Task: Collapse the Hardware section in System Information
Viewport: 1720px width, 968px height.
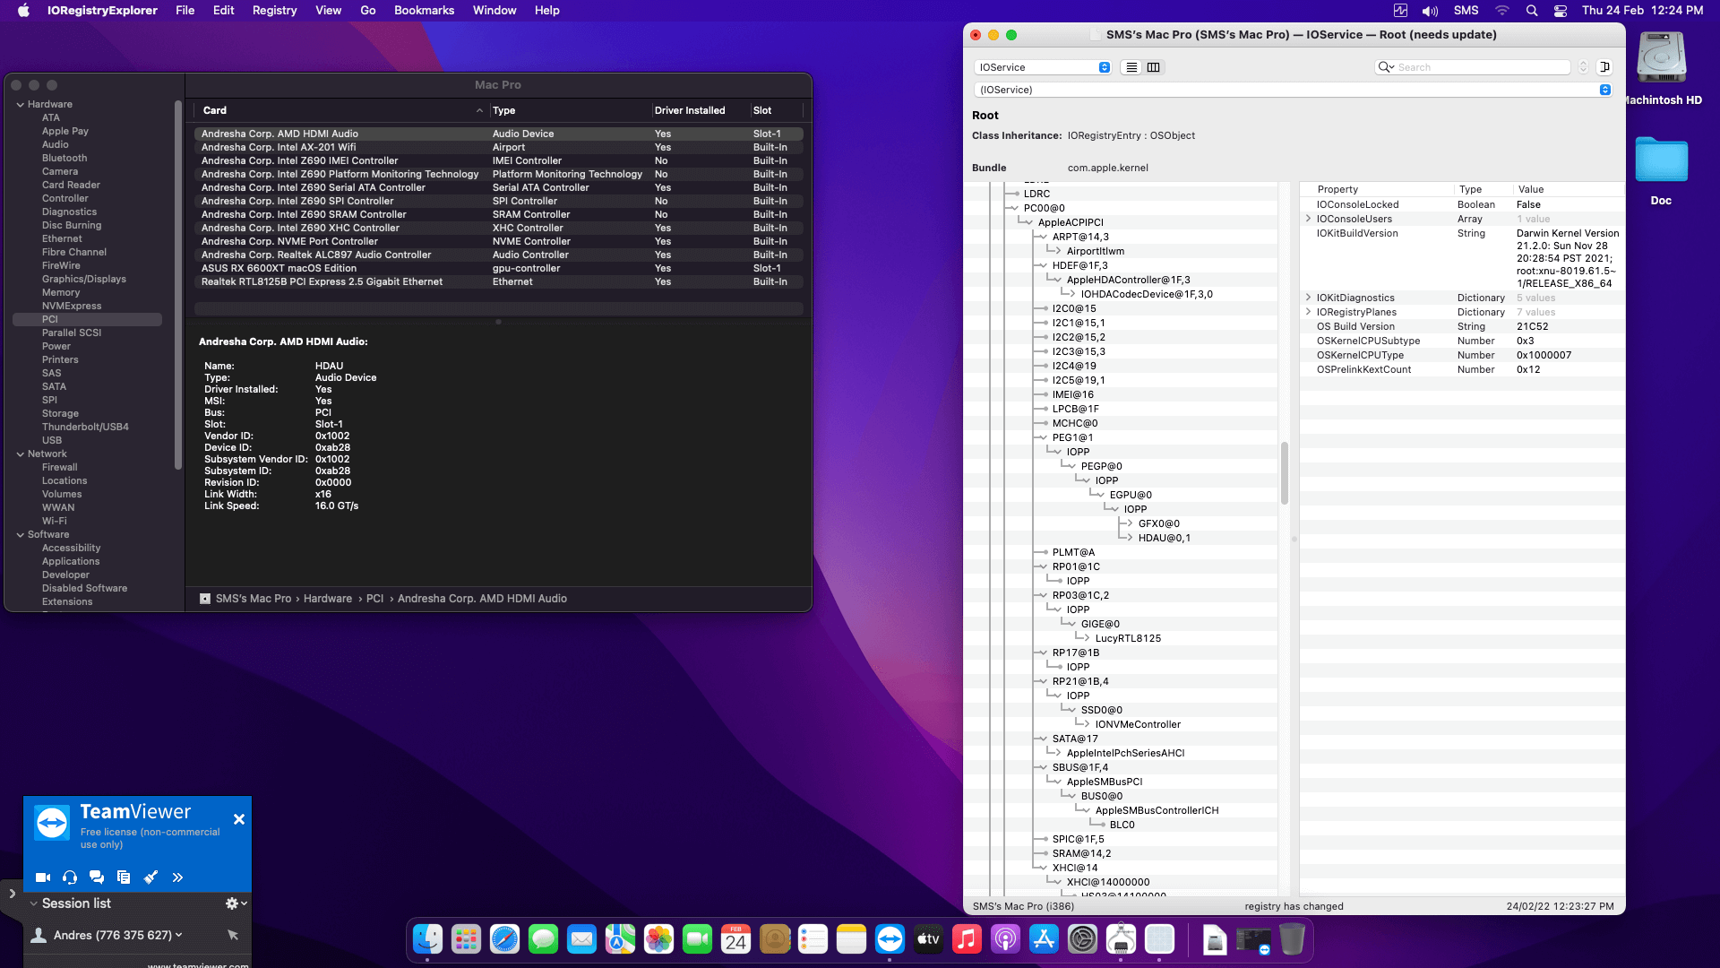Action: coord(21,105)
